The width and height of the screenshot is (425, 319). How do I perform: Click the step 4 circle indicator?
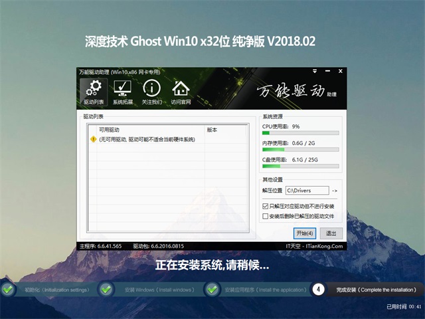319,290
